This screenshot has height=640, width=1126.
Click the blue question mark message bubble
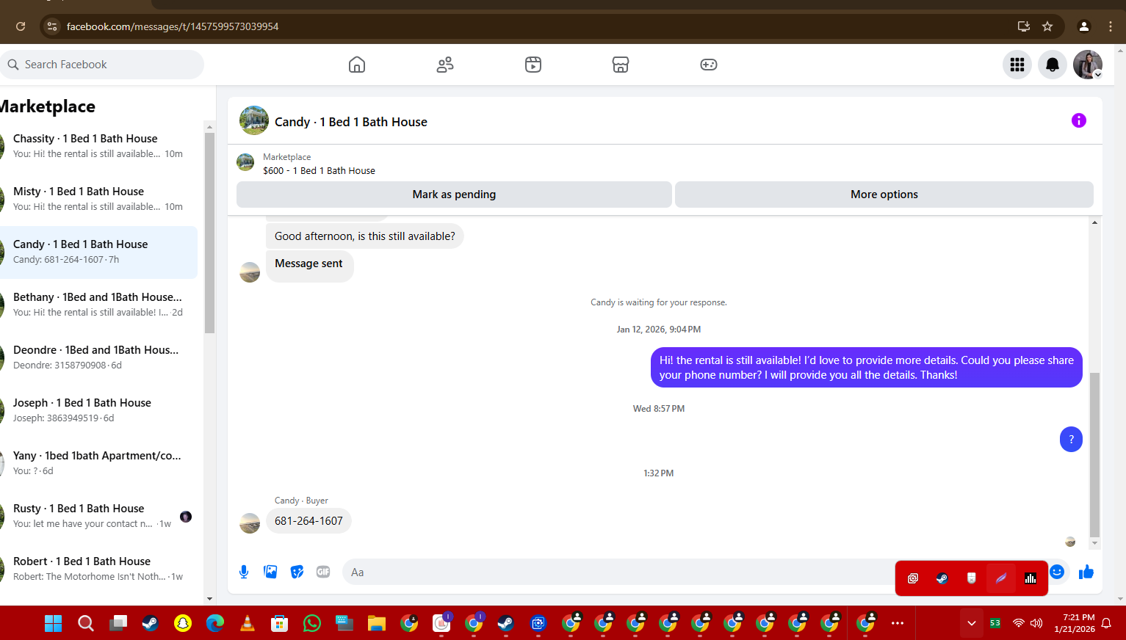click(x=1071, y=440)
